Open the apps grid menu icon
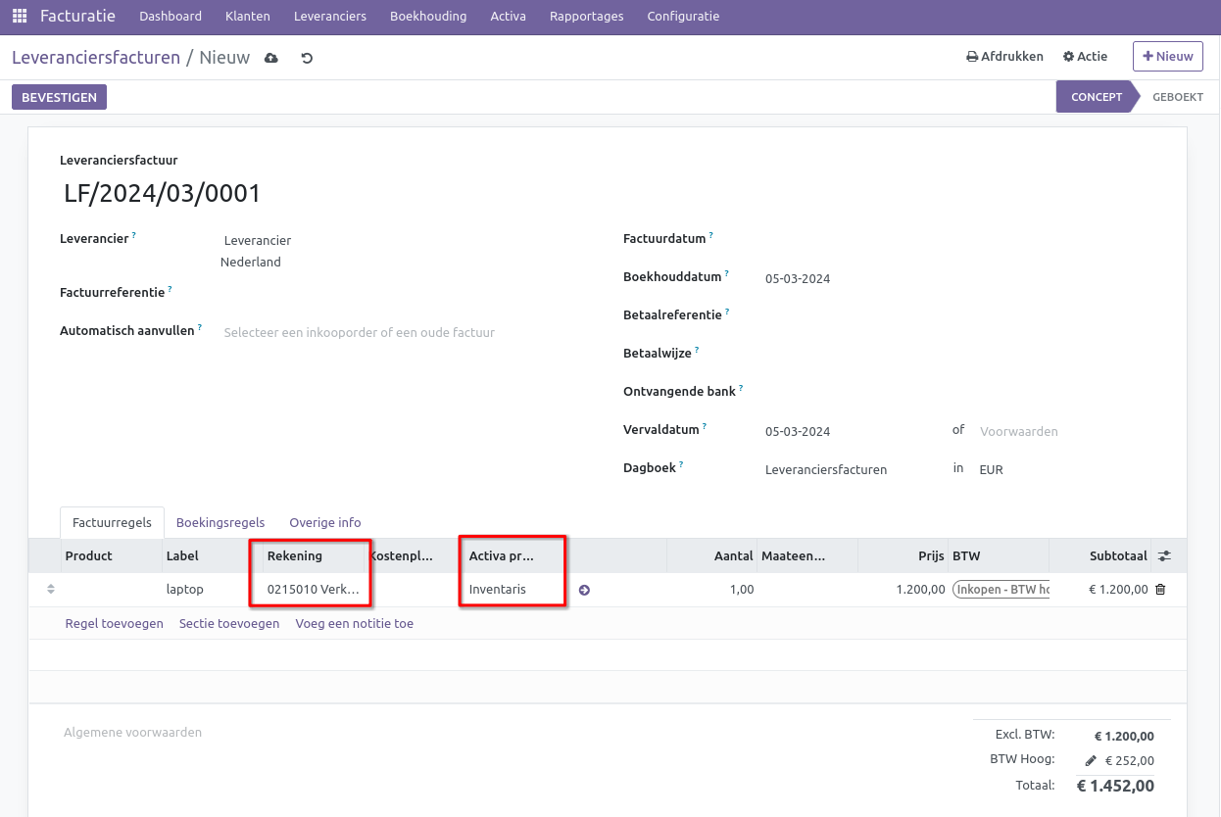1221x817 pixels. pyautogui.click(x=20, y=17)
